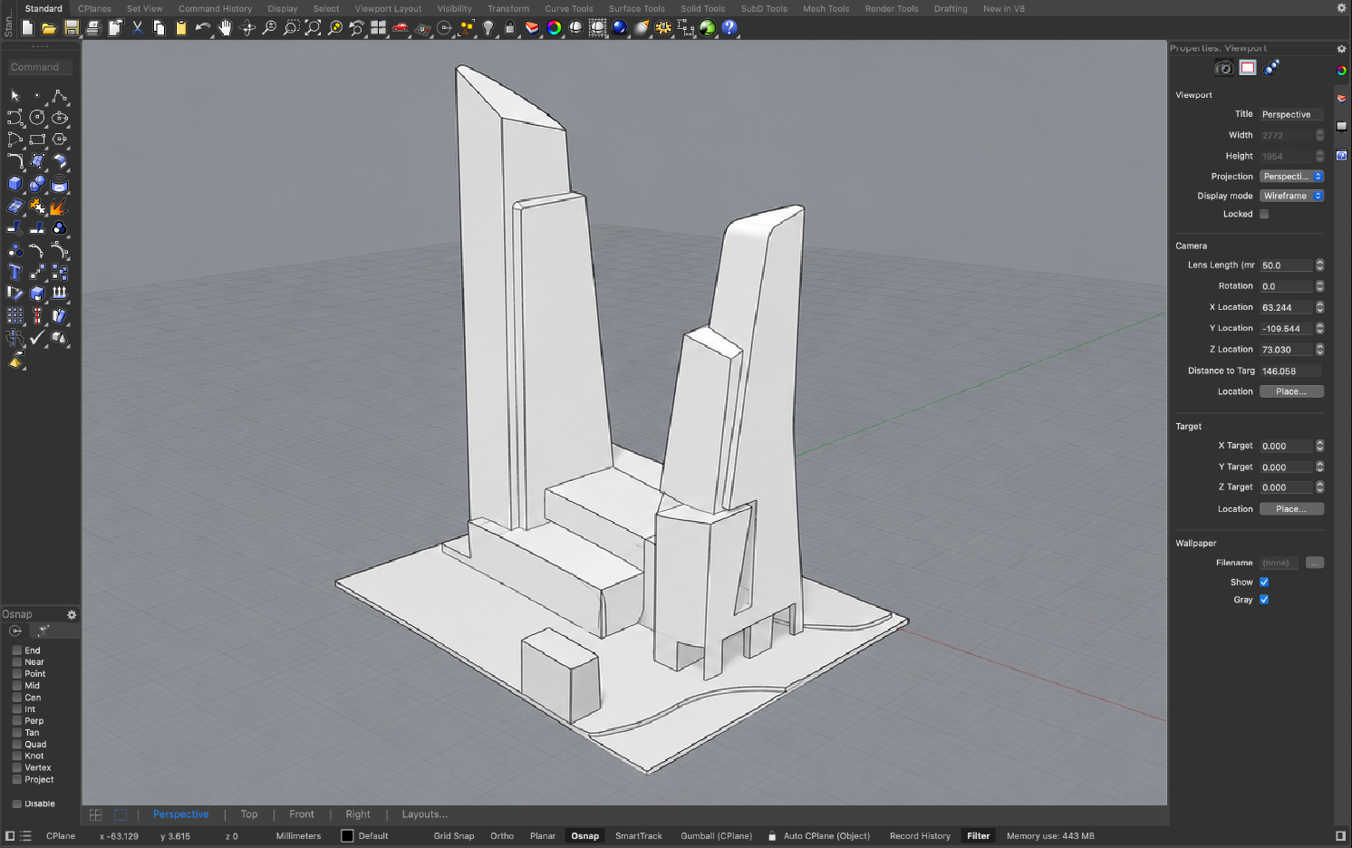The image size is (1352, 848).
Task: Click the four-viewport layout icon
Action: [379, 28]
